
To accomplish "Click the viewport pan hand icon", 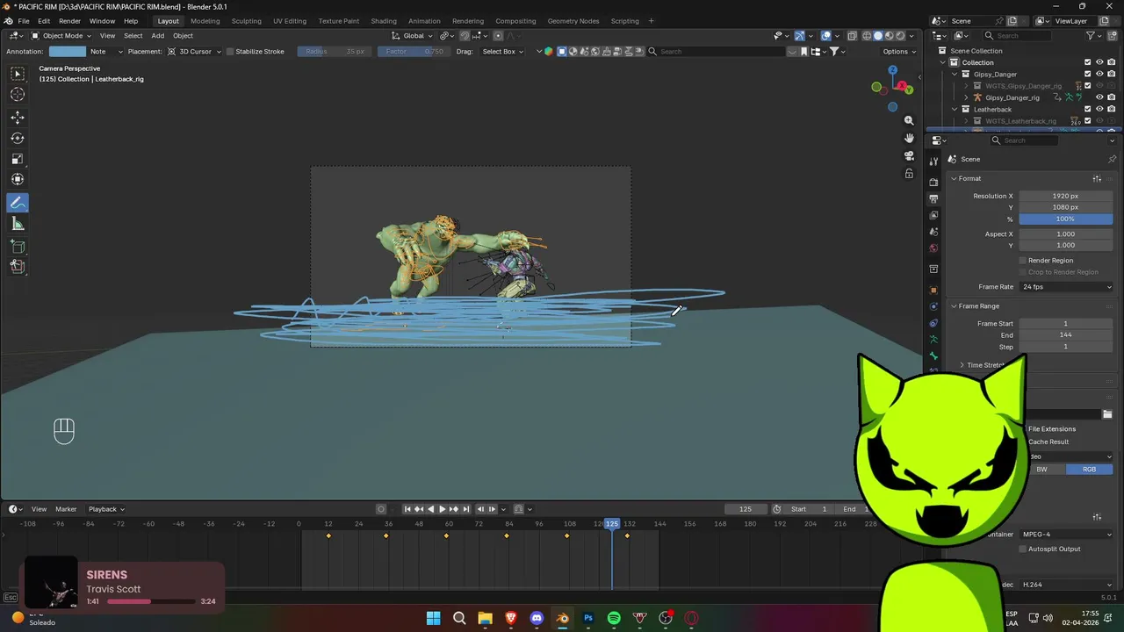I will (909, 138).
